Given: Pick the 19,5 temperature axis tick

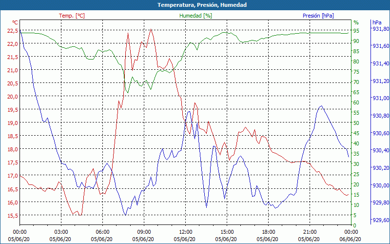Looking at the screenshot, I should point(13,110).
